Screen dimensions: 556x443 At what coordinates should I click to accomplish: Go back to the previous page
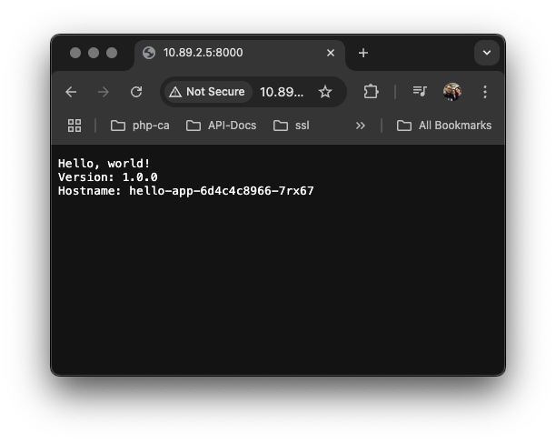coord(71,92)
